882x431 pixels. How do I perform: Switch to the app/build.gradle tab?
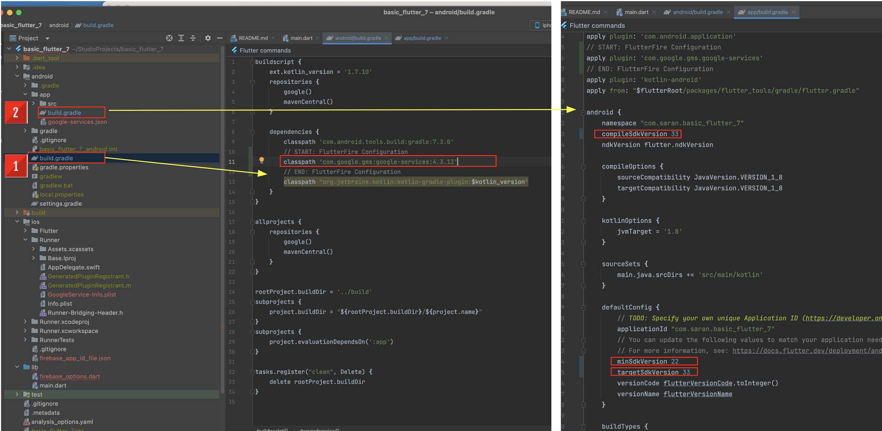pos(422,38)
